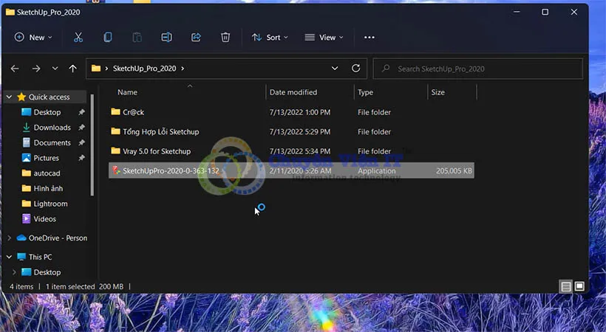Refresh the current folder view
This screenshot has width=606, height=332.
pos(355,69)
